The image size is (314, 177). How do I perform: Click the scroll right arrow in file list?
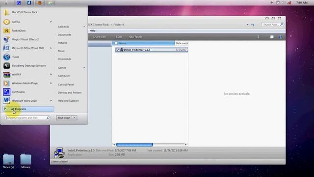tap(186, 145)
